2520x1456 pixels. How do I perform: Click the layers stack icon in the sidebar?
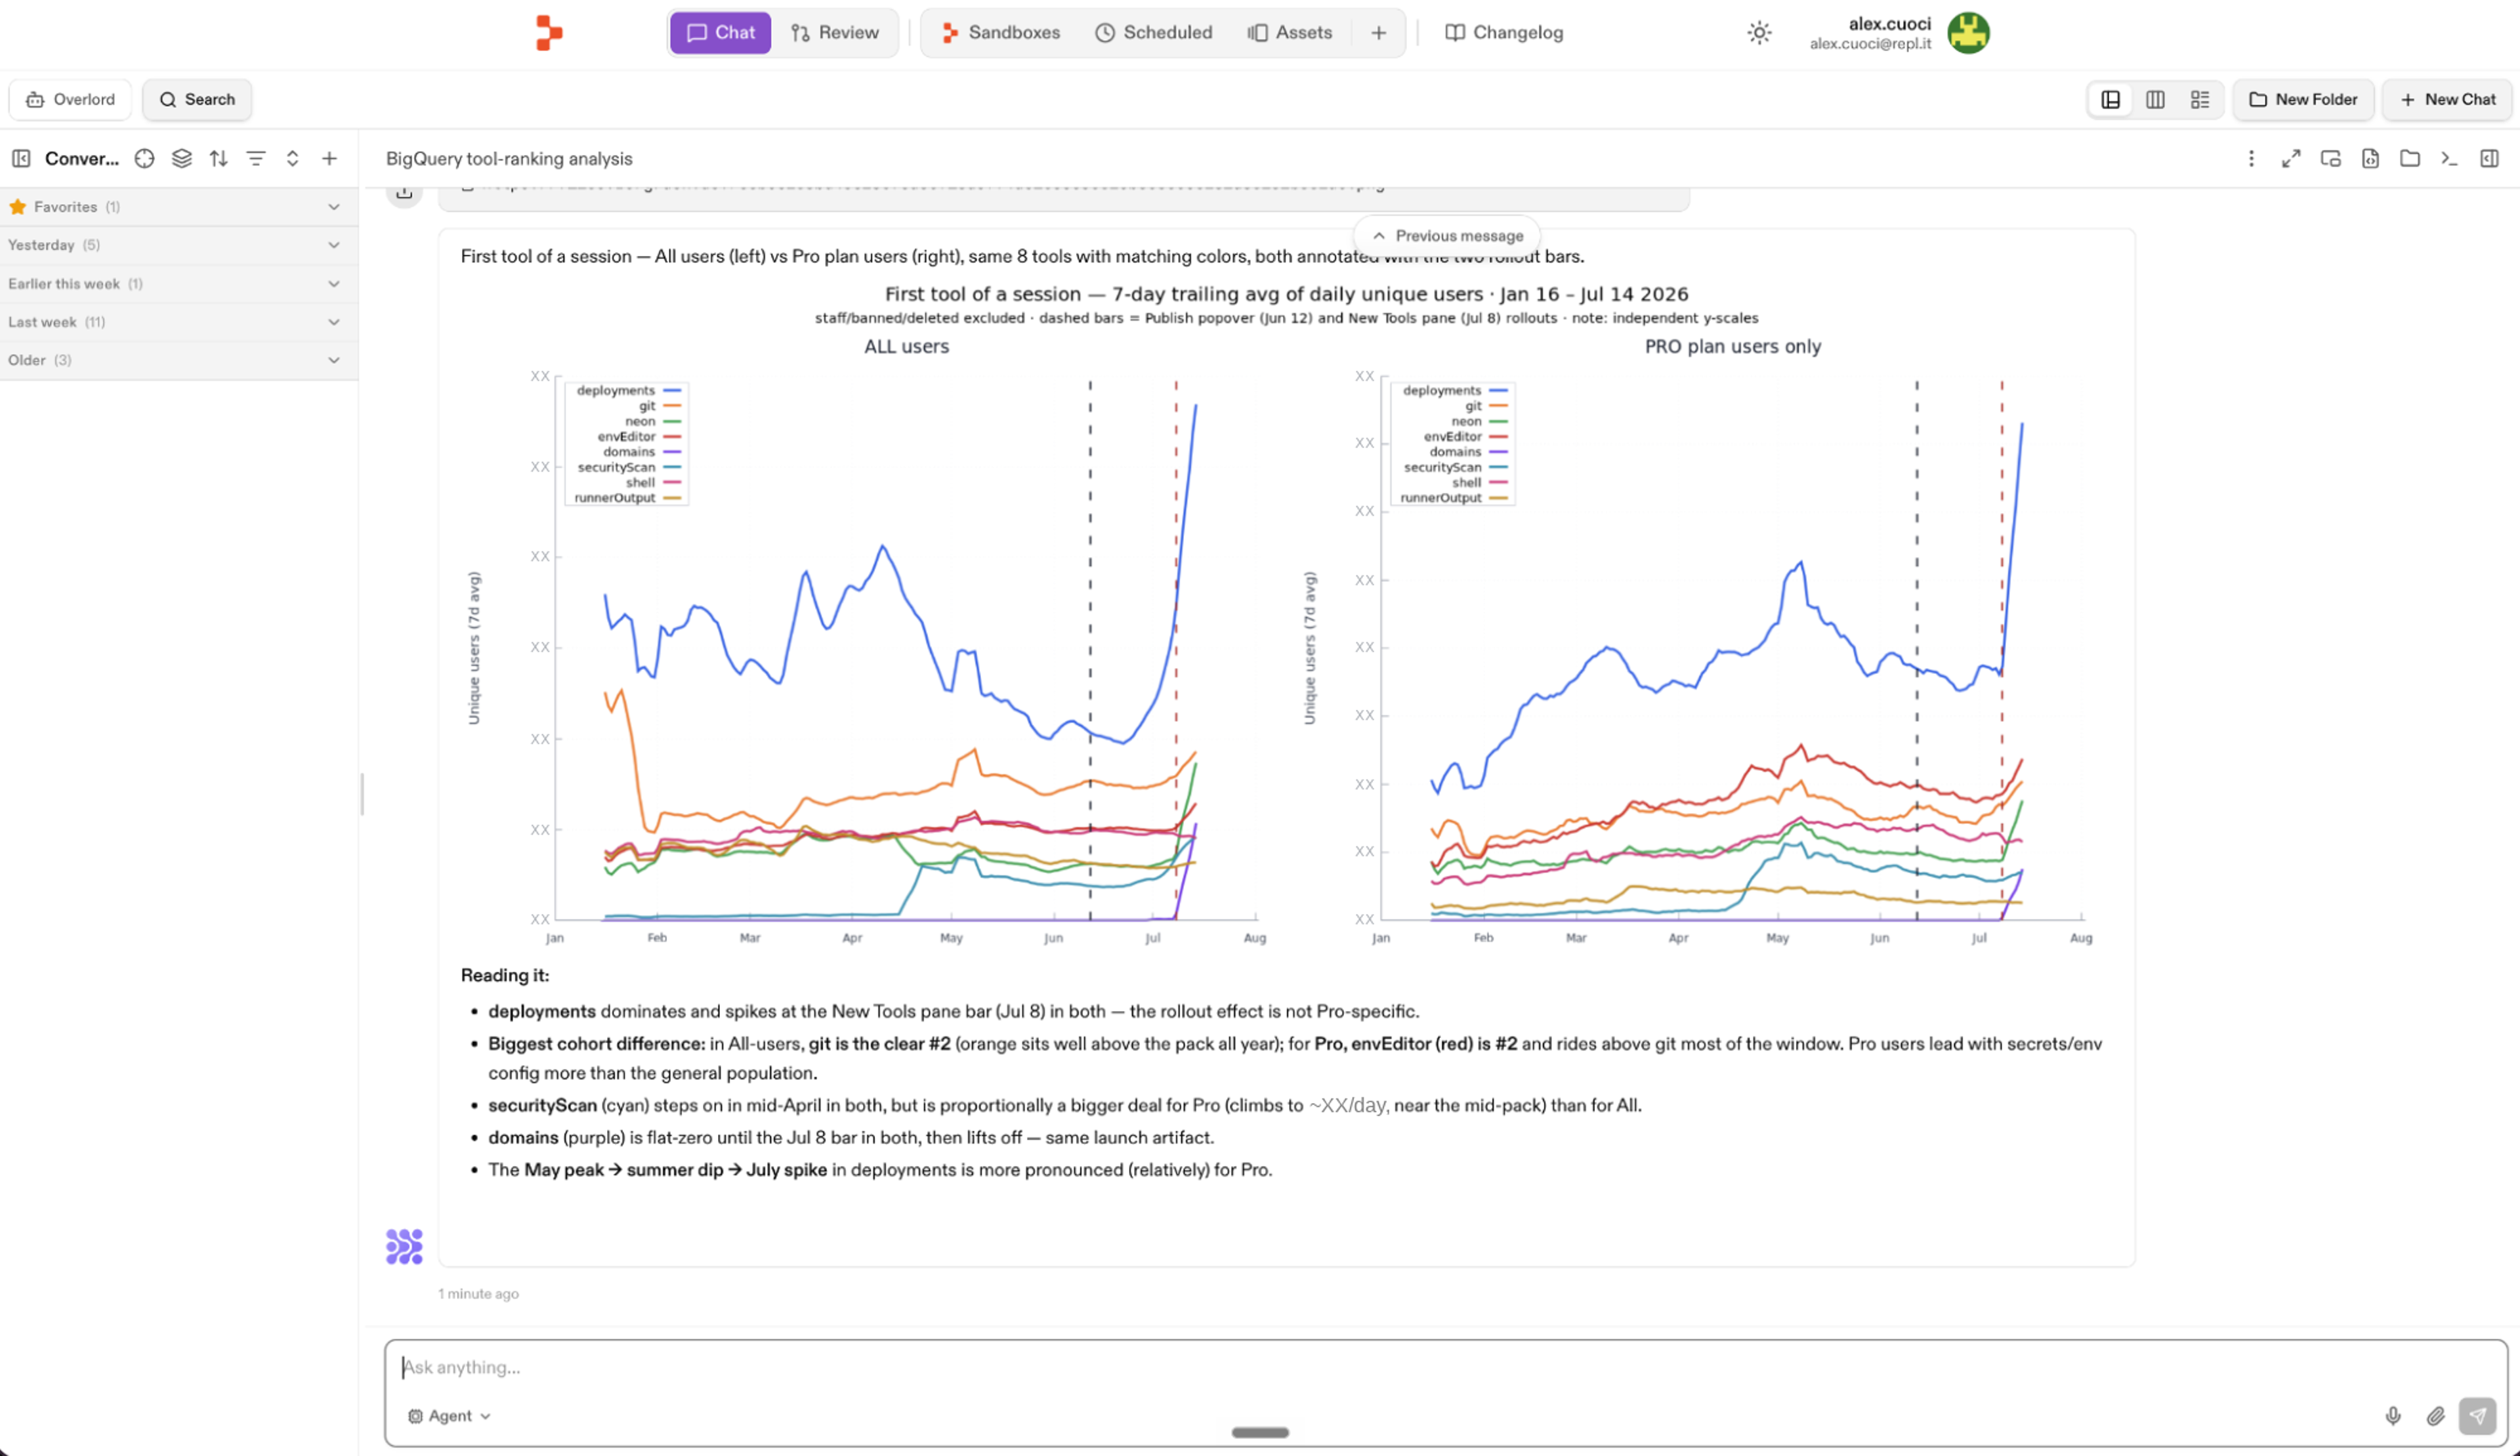point(181,158)
